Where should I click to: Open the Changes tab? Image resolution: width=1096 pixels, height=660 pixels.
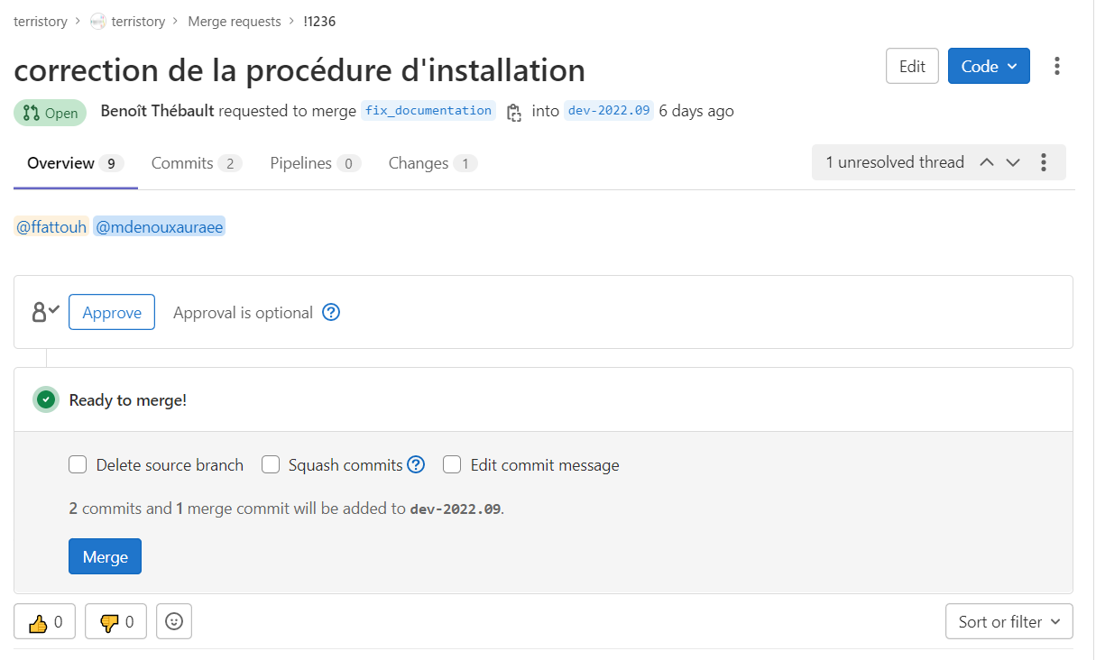[433, 163]
